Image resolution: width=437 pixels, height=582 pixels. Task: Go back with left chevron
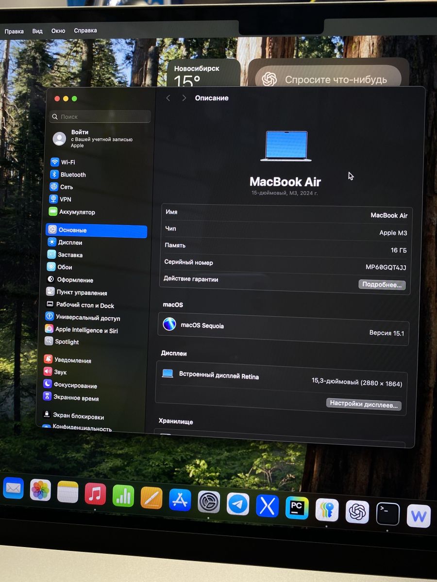point(168,98)
